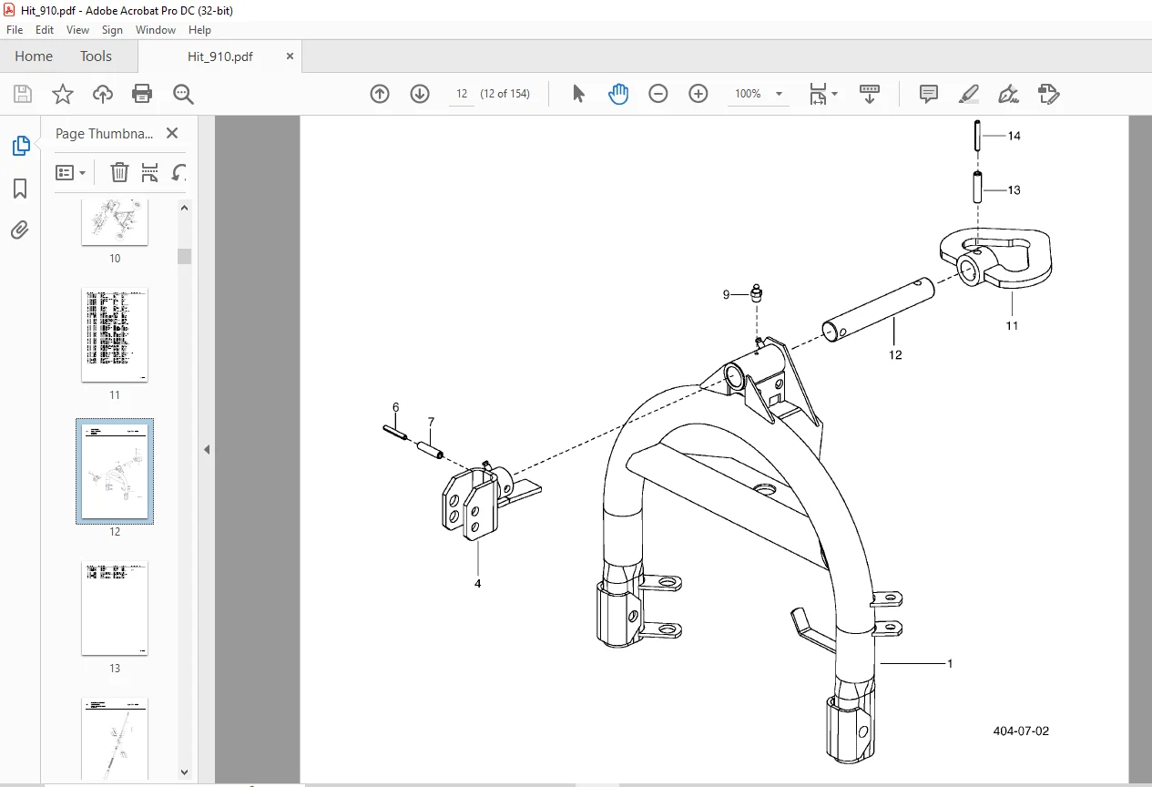Open the zoom level dropdown at 100%
The height and width of the screenshot is (787, 1152).
pyautogui.click(x=756, y=94)
